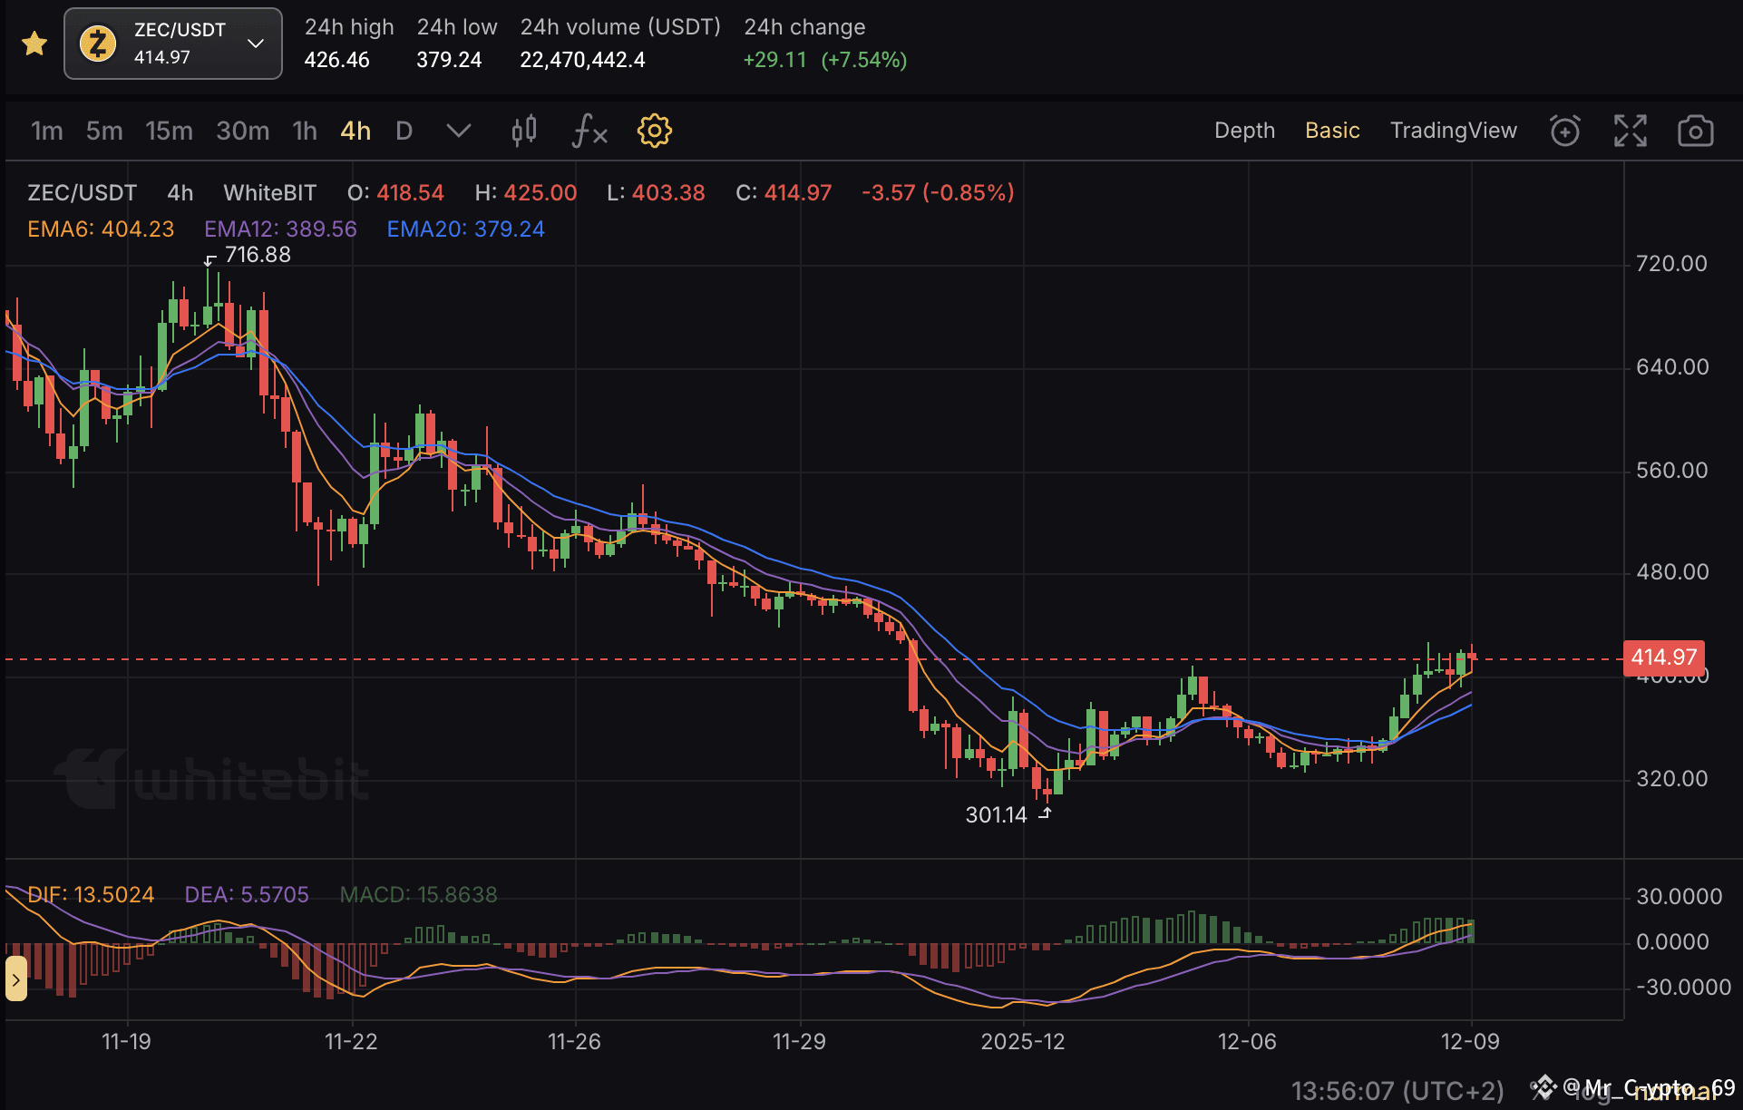This screenshot has height=1110, width=1743.
Task: Switch to Depth chart view
Action: (x=1244, y=131)
